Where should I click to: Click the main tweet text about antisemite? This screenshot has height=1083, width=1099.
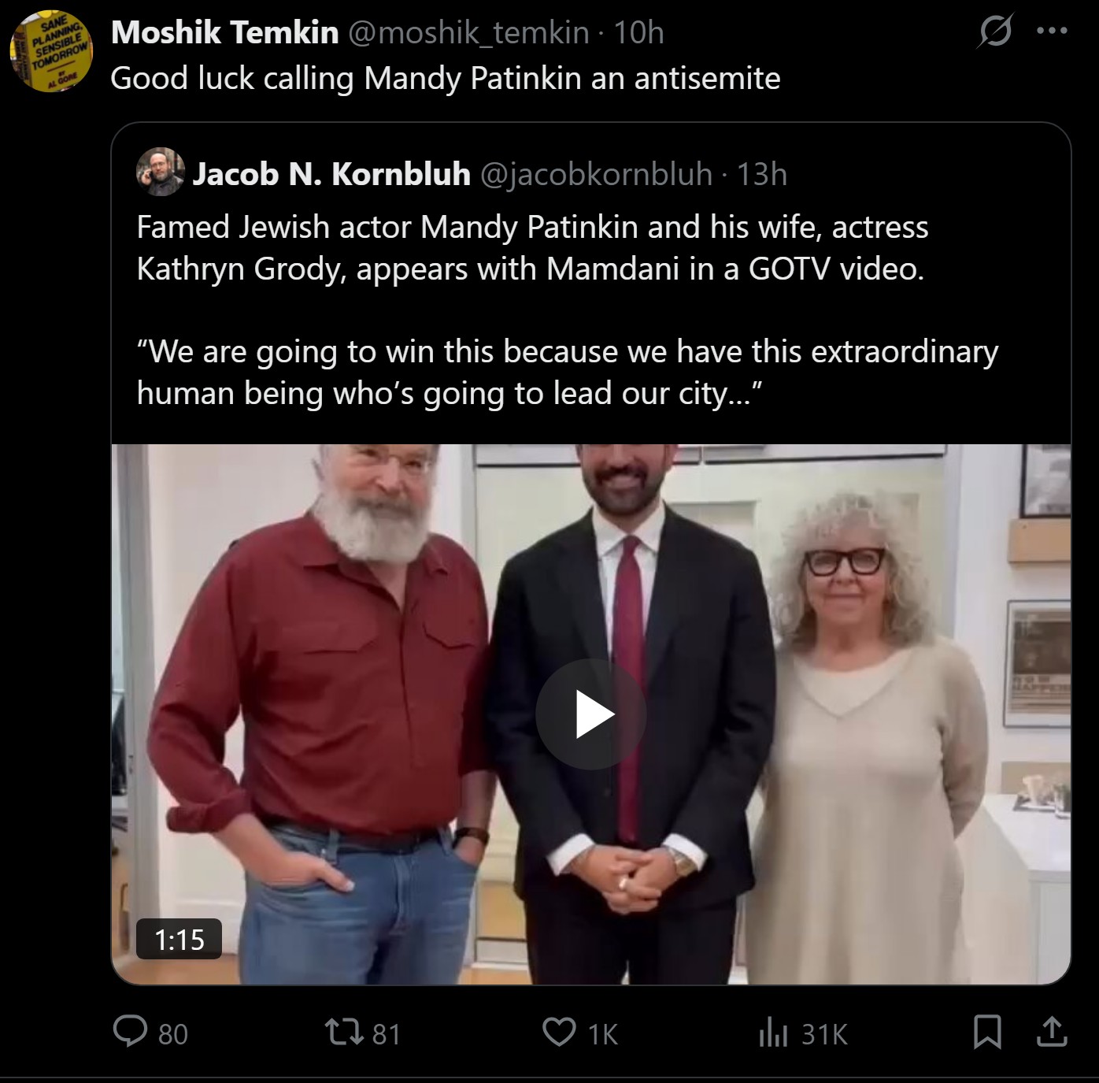446,79
